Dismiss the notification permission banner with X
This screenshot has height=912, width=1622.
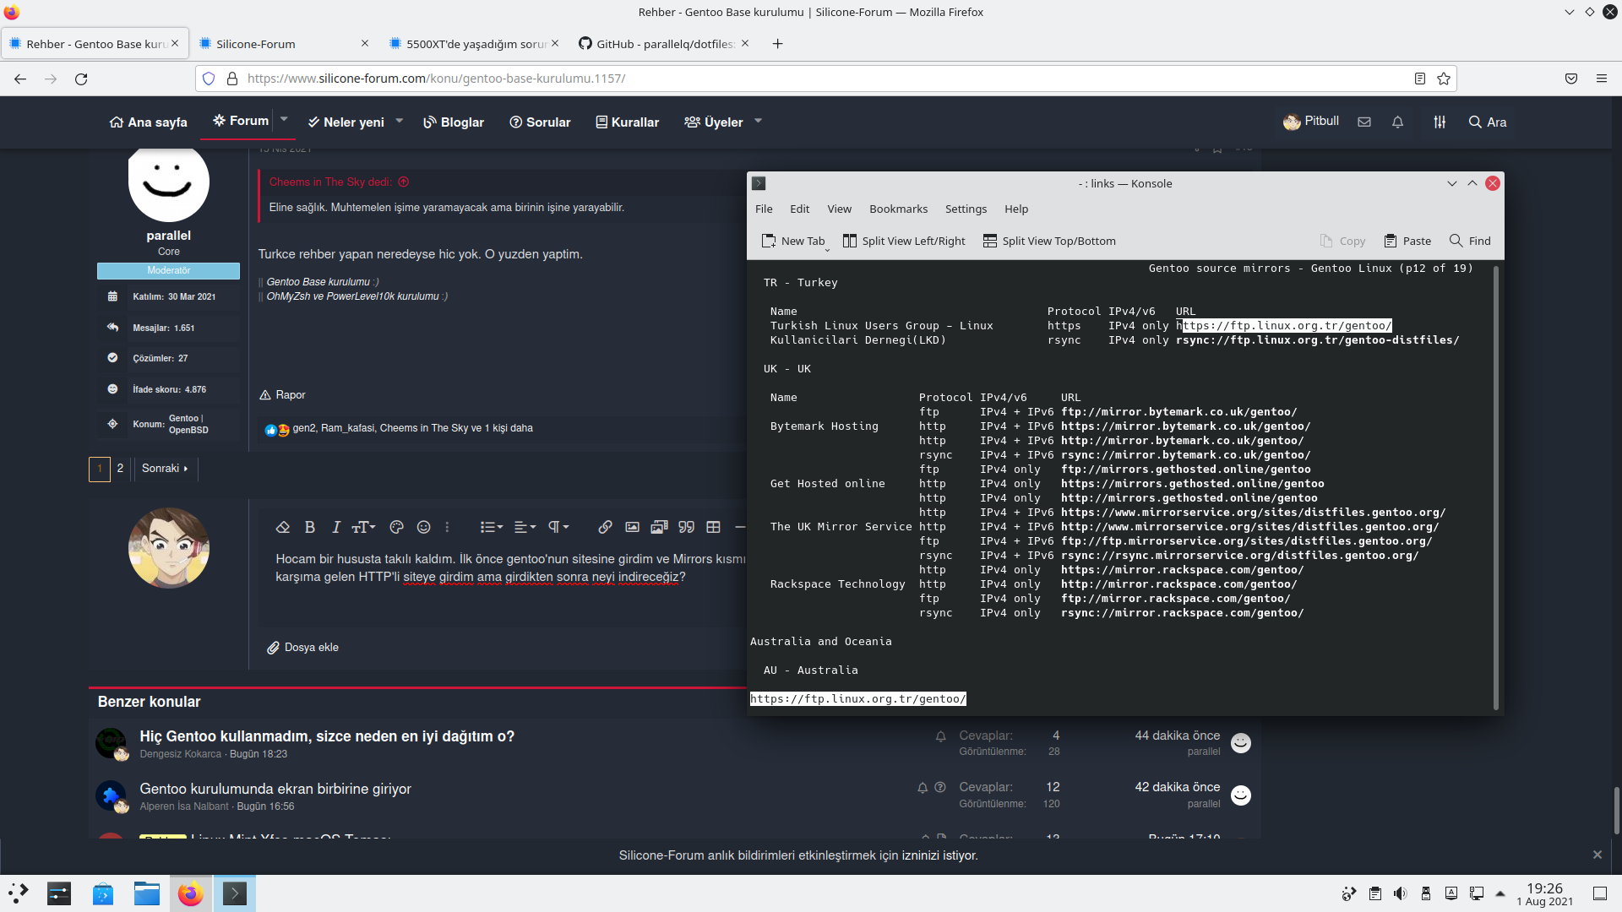coord(1598,855)
